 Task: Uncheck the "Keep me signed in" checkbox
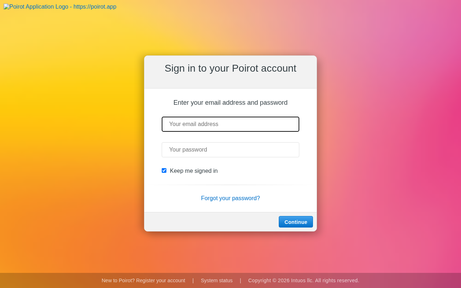pyautogui.click(x=164, y=171)
